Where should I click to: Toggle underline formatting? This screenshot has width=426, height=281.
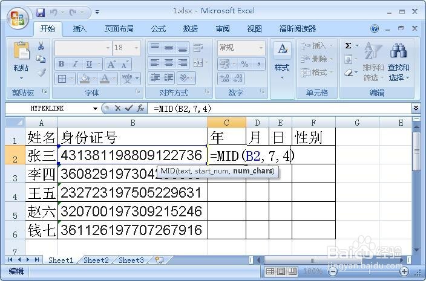tap(89, 64)
